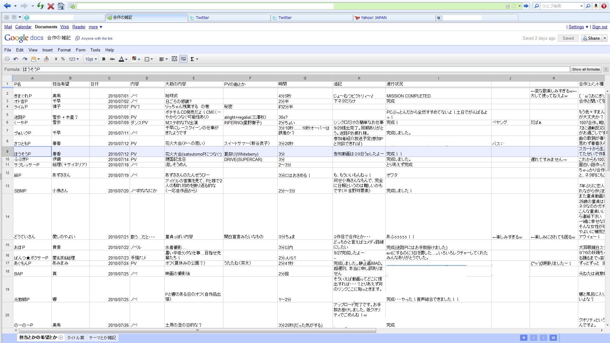Image resolution: width=610 pixels, height=343 pixels.
Task: Toggle bold formatting
Action: tap(104, 59)
